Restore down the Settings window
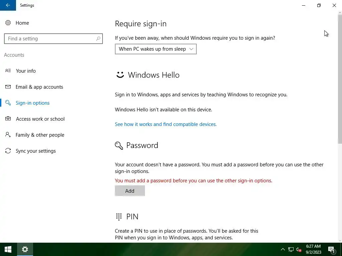 (319, 5)
